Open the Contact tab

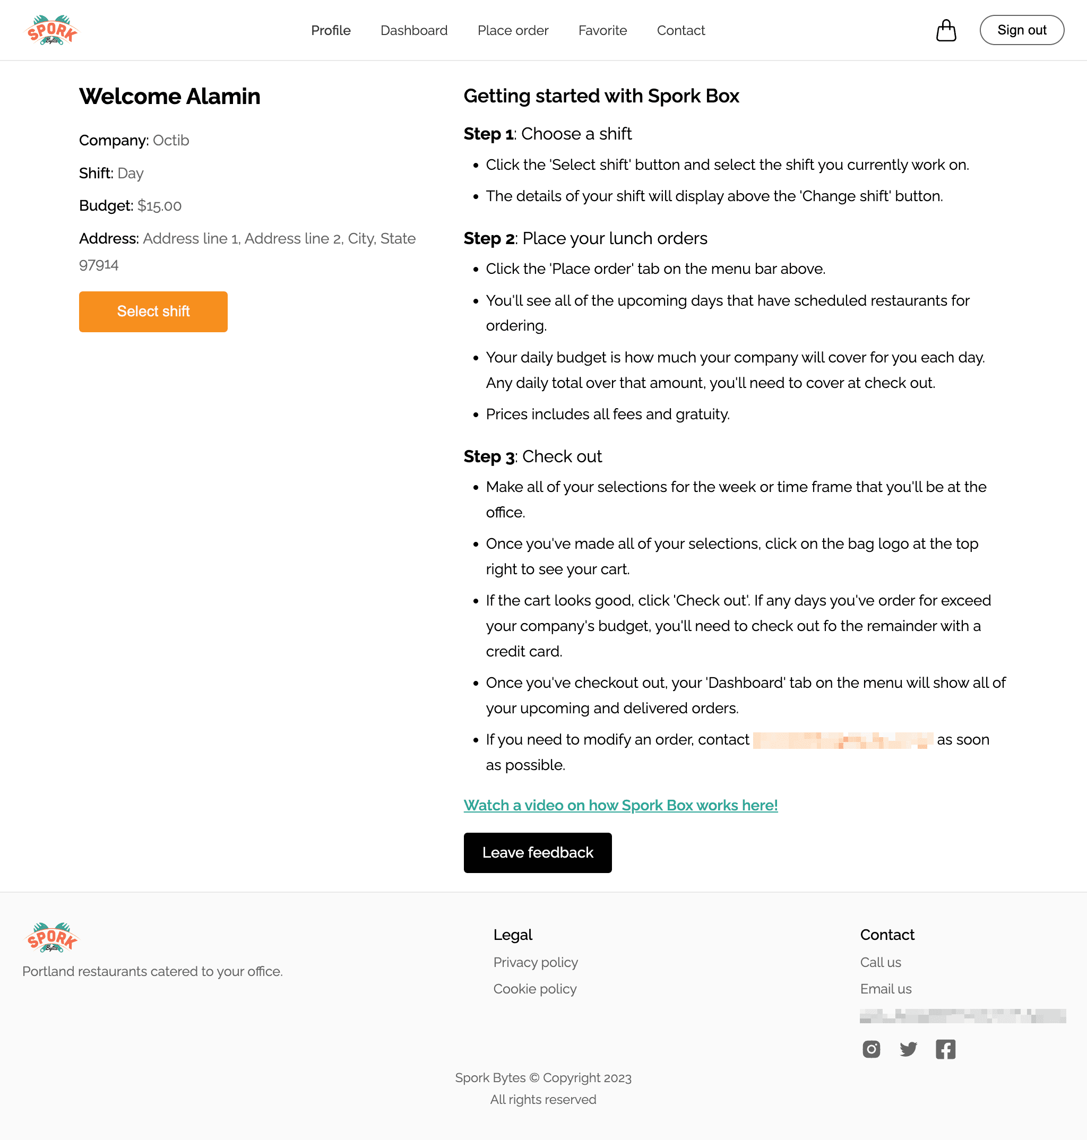click(681, 30)
